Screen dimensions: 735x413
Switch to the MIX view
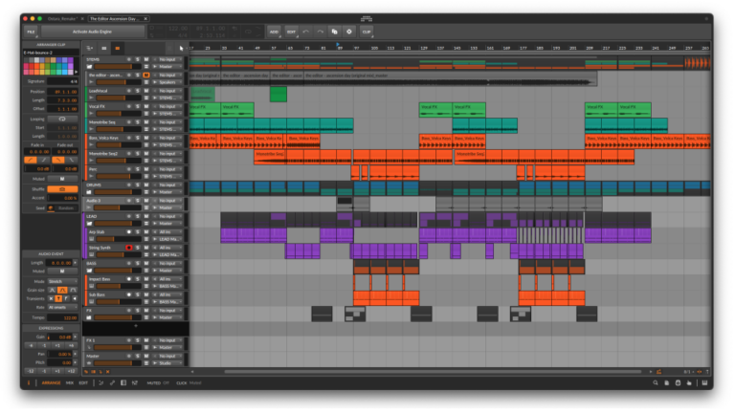(x=69, y=383)
